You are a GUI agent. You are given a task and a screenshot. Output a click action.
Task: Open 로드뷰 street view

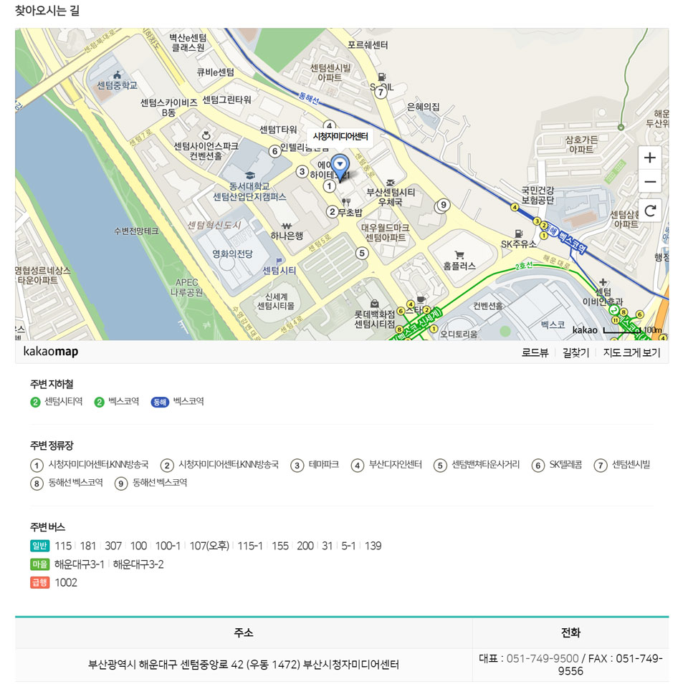pyautogui.click(x=535, y=352)
